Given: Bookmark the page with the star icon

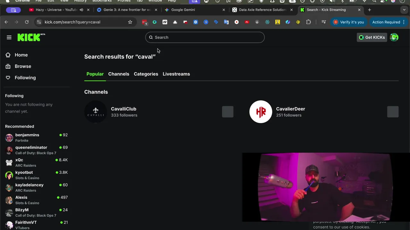Looking at the screenshot, I should [130, 22].
